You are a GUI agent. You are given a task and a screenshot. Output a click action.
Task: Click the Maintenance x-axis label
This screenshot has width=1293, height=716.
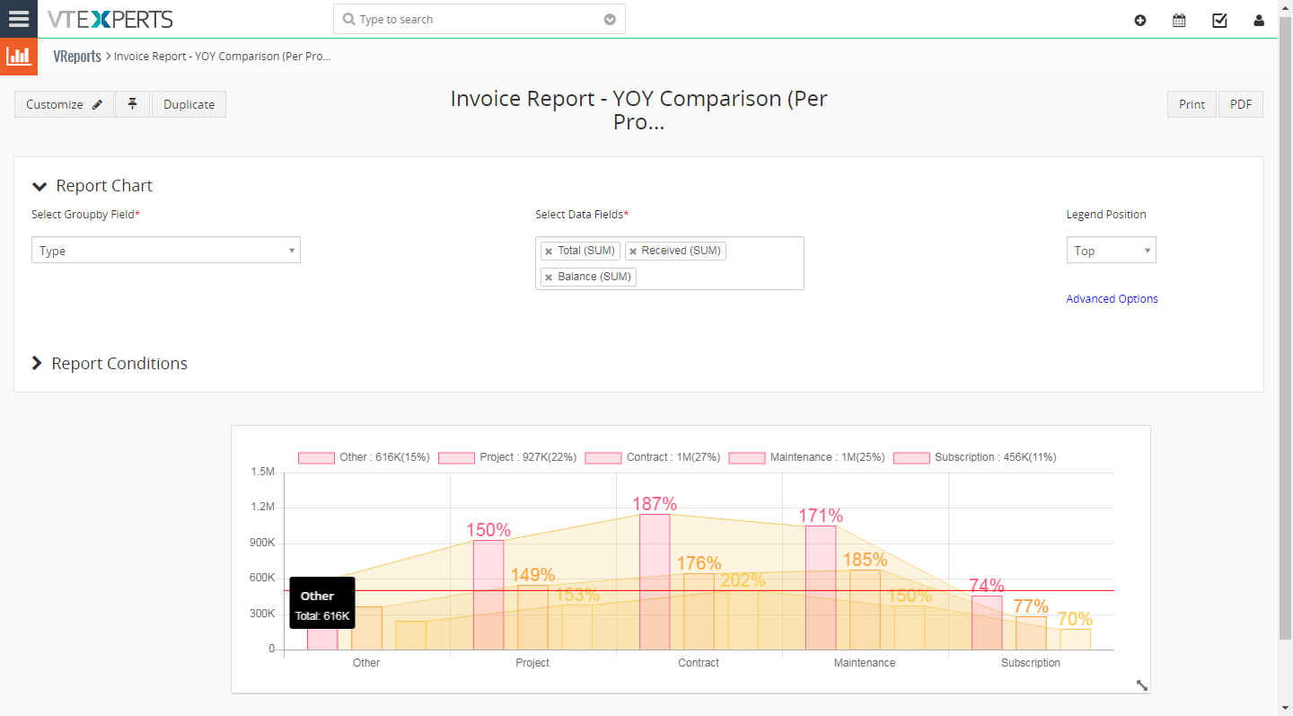tap(865, 663)
